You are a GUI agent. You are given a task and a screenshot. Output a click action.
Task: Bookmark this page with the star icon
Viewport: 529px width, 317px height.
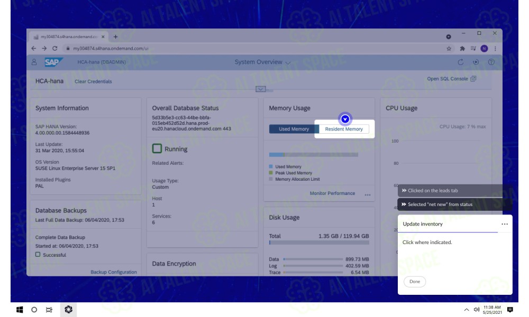(449, 49)
